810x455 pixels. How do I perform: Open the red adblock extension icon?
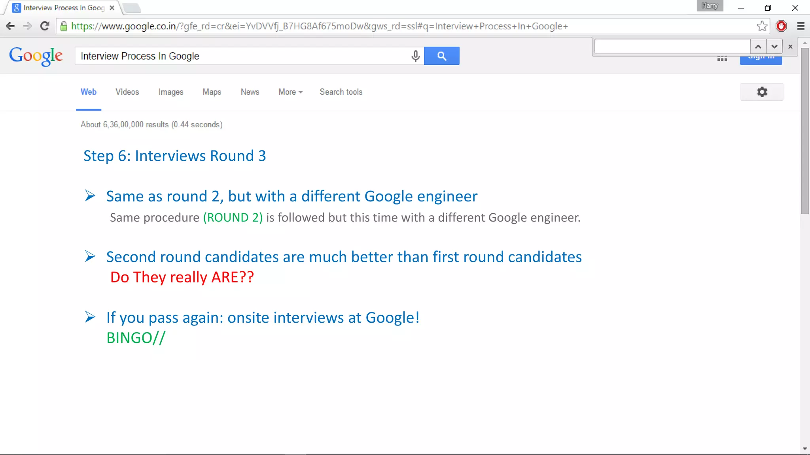(781, 26)
